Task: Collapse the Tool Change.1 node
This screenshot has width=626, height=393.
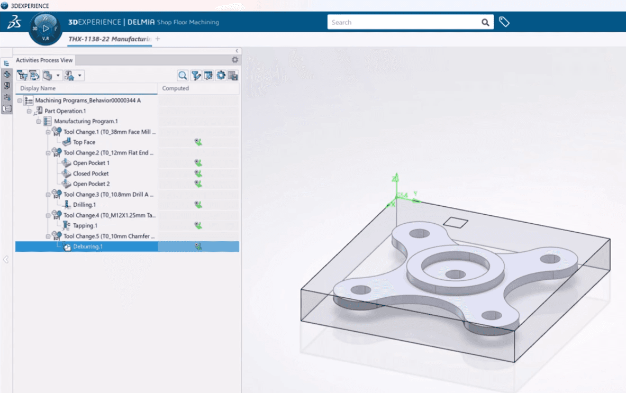Action: (48, 132)
